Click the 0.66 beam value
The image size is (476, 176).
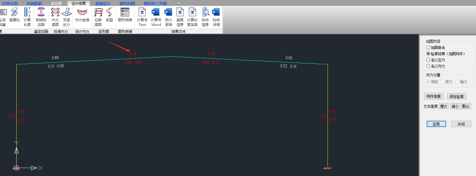coord(289,58)
